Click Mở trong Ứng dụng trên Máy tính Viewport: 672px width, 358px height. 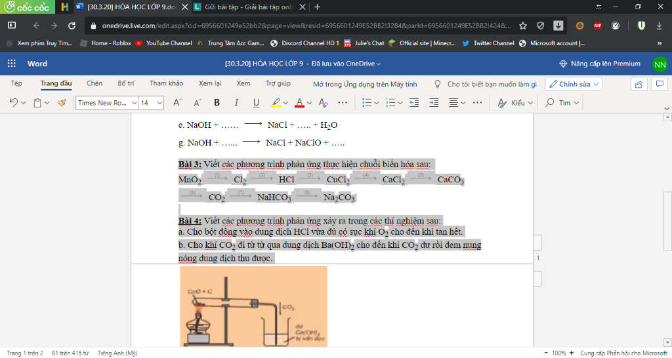pos(365,84)
